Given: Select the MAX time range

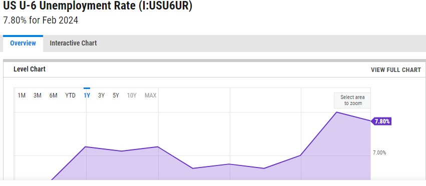Looking at the screenshot, I should [x=151, y=95].
